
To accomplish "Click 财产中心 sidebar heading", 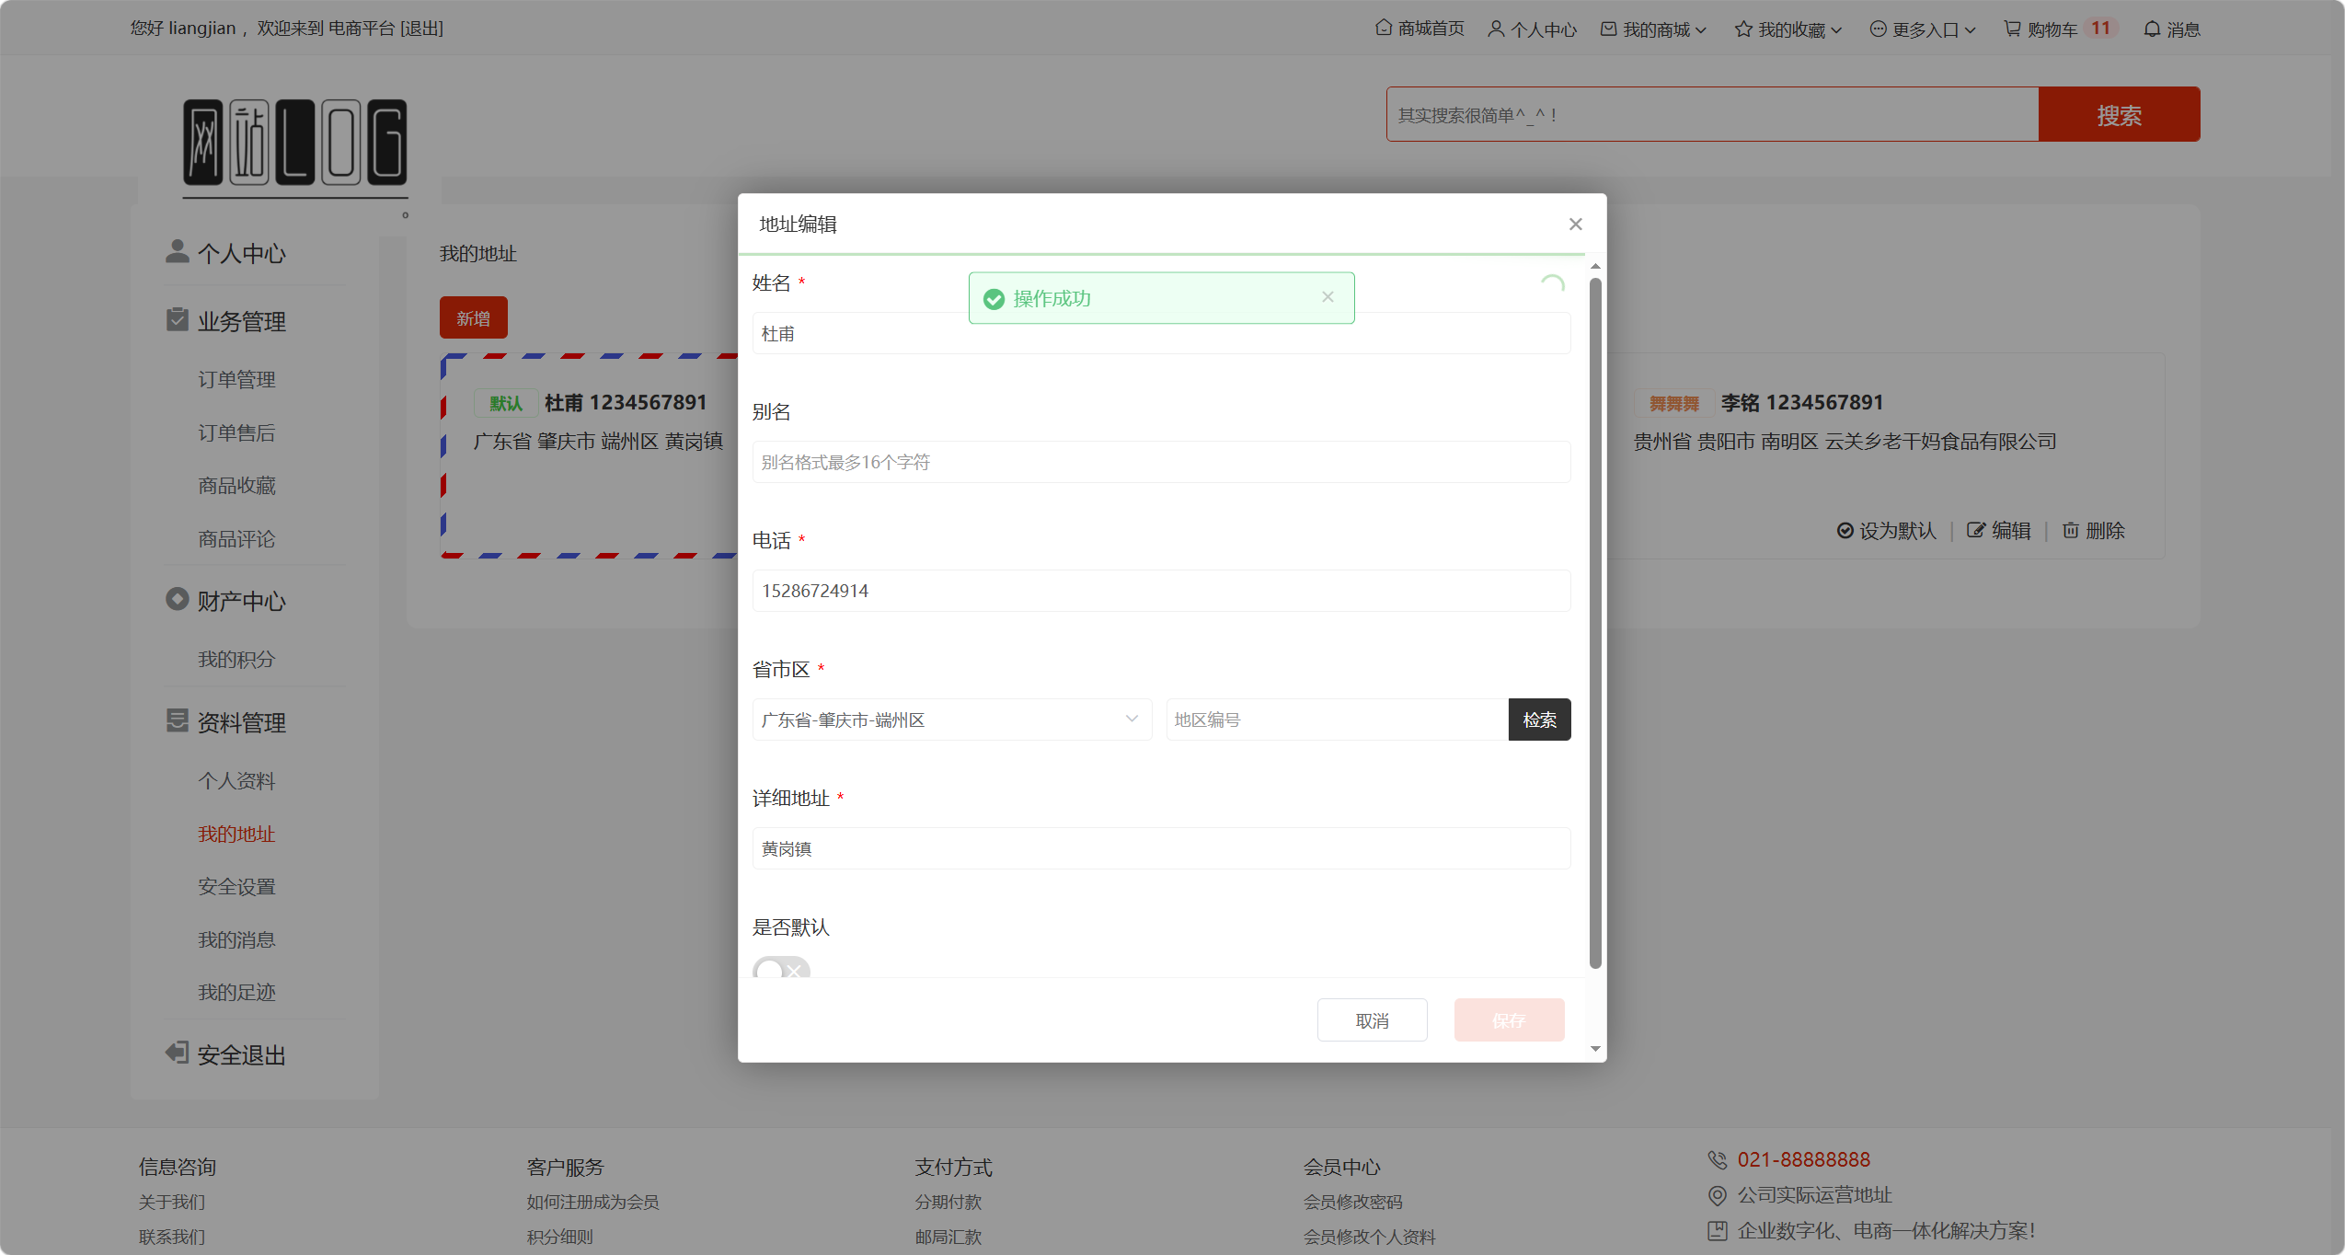I will (241, 601).
